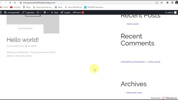The width and height of the screenshot is (178, 100).
Task: Open WPForms admin bar menu
Action: (x=78, y=12)
